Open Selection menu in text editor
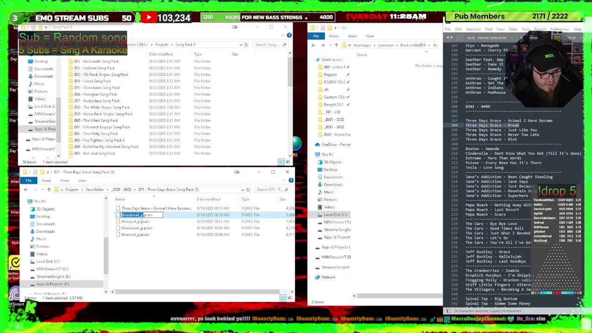Screen dimensions: 592x333 click(x=473, y=29)
